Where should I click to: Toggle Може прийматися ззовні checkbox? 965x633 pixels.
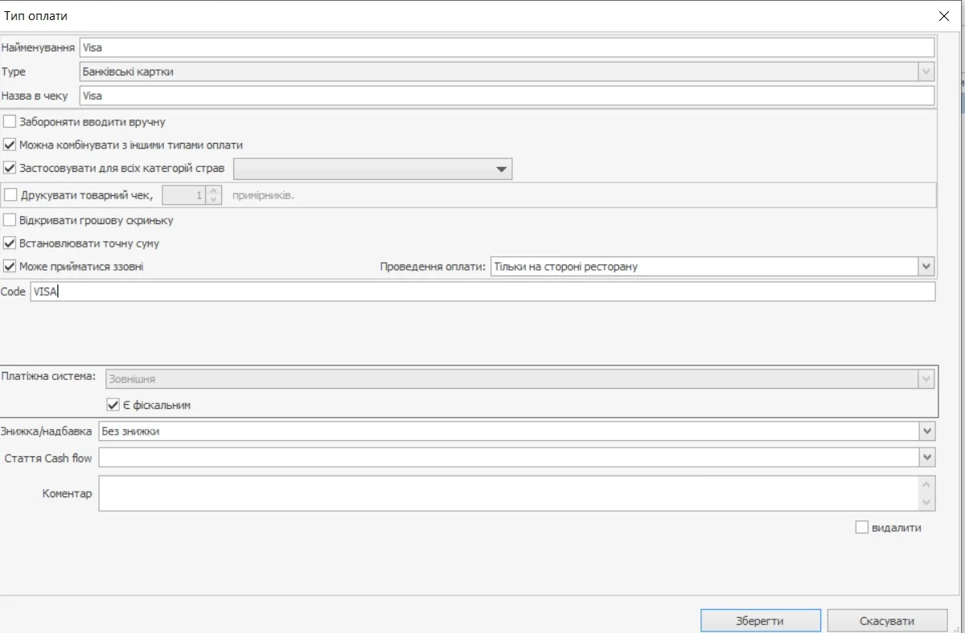click(10, 266)
